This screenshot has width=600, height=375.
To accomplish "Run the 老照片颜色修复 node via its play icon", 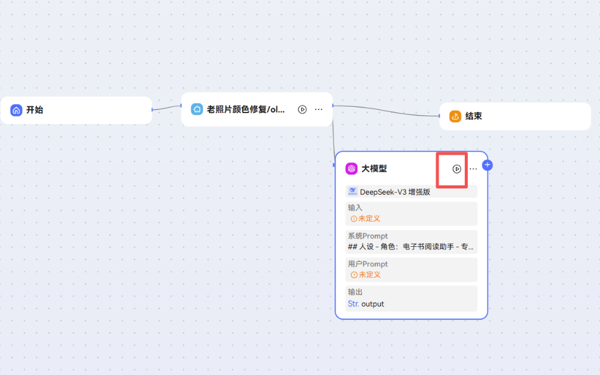I will pos(302,109).
